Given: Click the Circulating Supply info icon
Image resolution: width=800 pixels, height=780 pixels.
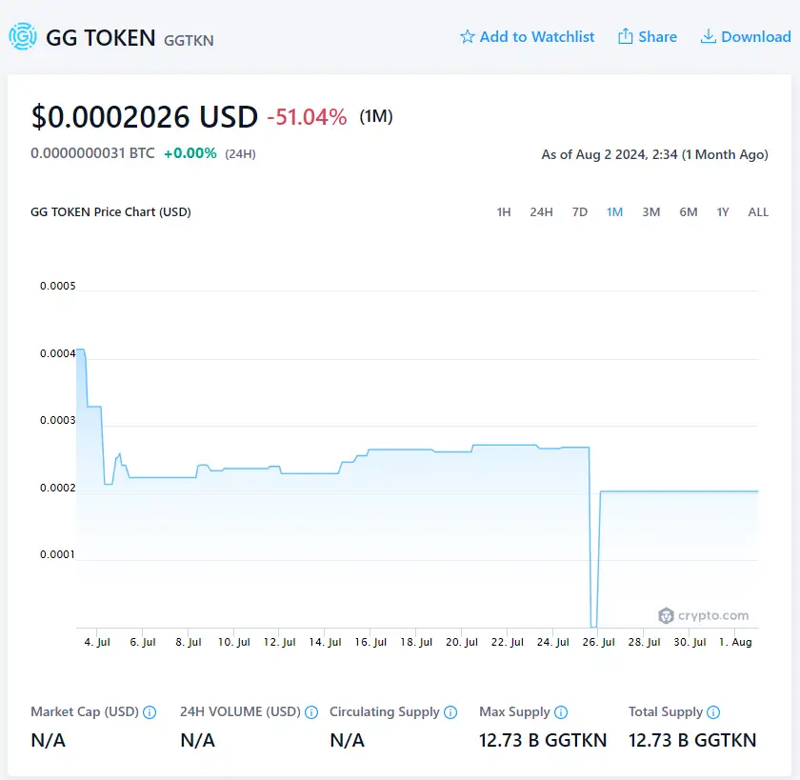Looking at the screenshot, I should (452, 711).
